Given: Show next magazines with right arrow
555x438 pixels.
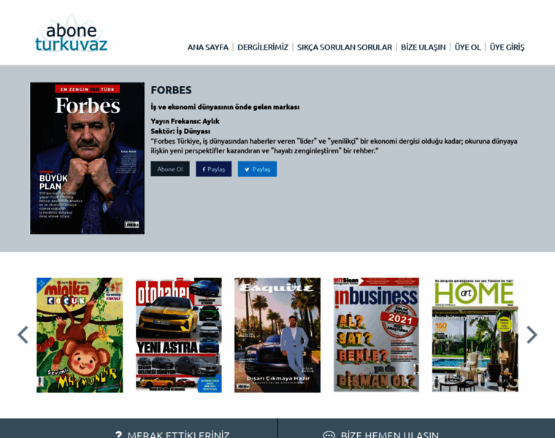Looking at the screenshot, I should click(x=532, y=334).
